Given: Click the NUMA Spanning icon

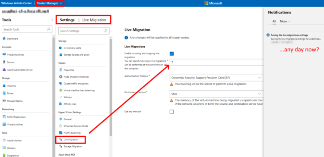Looking at the screenshot, I should [60, 133].
